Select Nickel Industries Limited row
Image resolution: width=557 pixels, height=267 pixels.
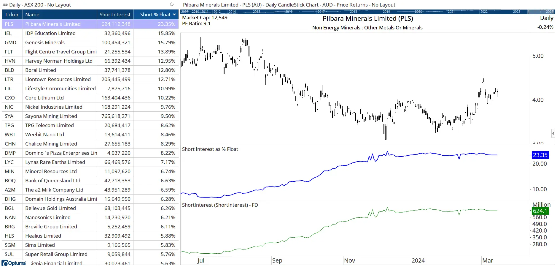[x=90, y=107]
